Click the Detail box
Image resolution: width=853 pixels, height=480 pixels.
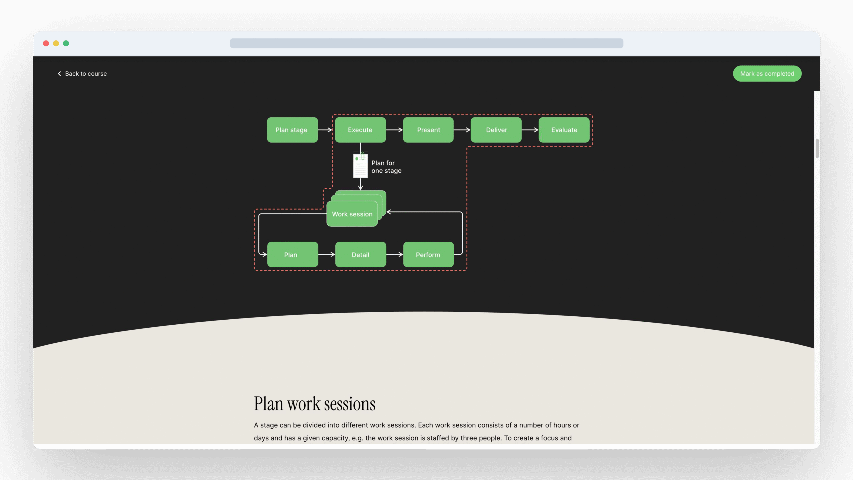pos(360,255)
